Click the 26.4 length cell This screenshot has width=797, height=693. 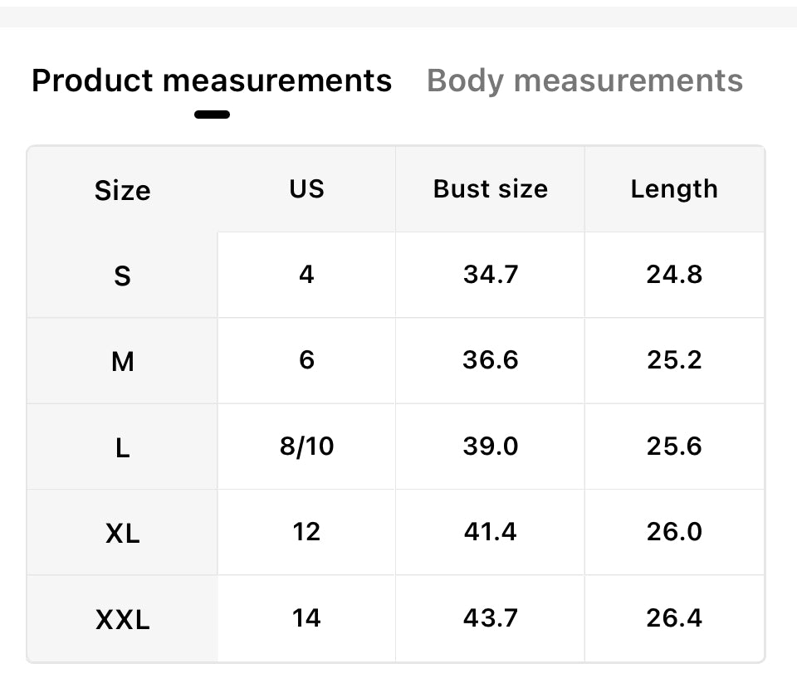tap(673, 618)
